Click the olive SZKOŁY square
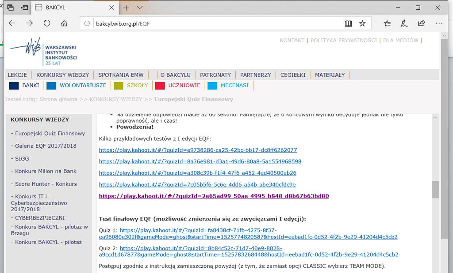453x273 pixels. pos(119,86)
